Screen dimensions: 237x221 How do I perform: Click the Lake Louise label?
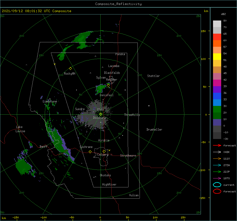(20, 129)
